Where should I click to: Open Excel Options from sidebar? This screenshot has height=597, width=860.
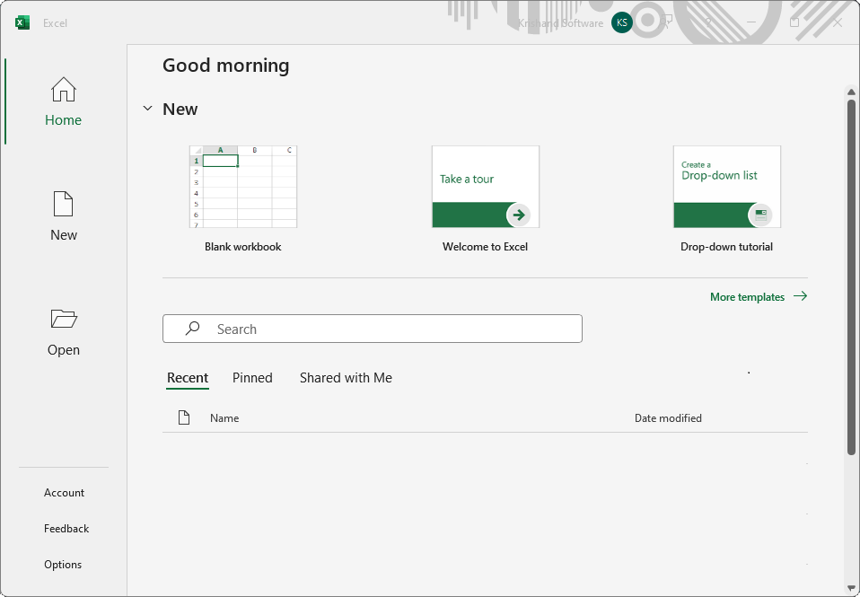pyautogui.click(x=63, y=565)
